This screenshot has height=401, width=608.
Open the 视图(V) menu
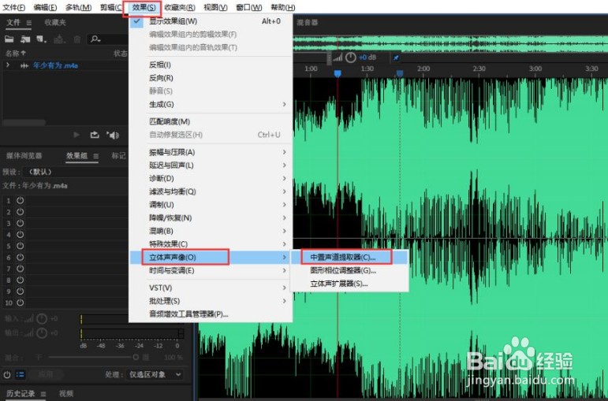tap(215, 7)
